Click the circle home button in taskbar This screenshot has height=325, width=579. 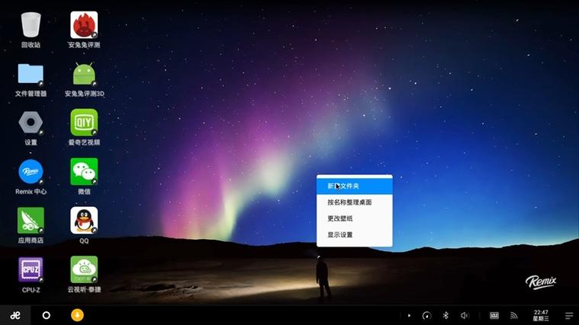tap(47, 315)
